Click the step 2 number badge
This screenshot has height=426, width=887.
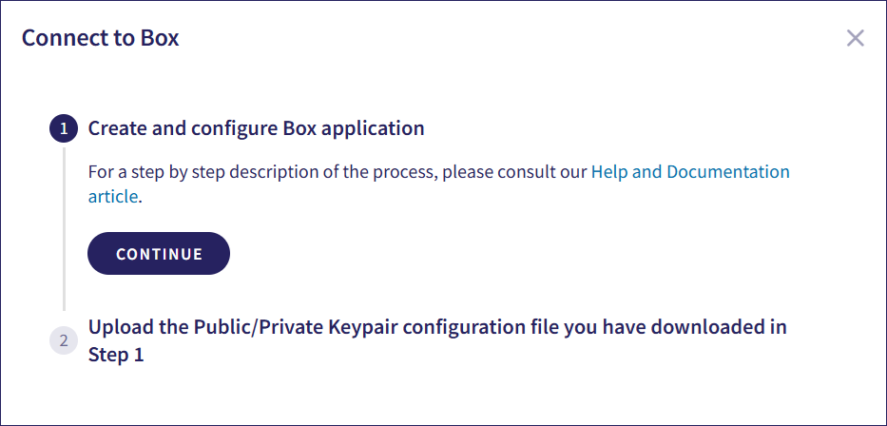(x=64, y=340)
